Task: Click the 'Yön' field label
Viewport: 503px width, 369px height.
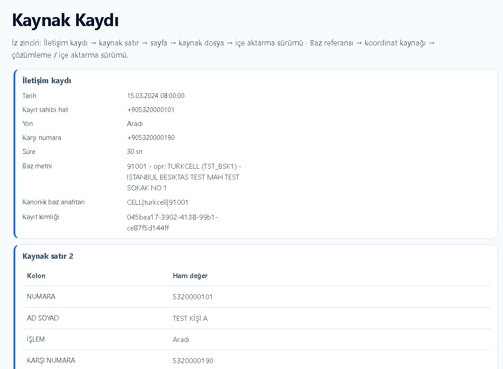Action: click(27, 124)
